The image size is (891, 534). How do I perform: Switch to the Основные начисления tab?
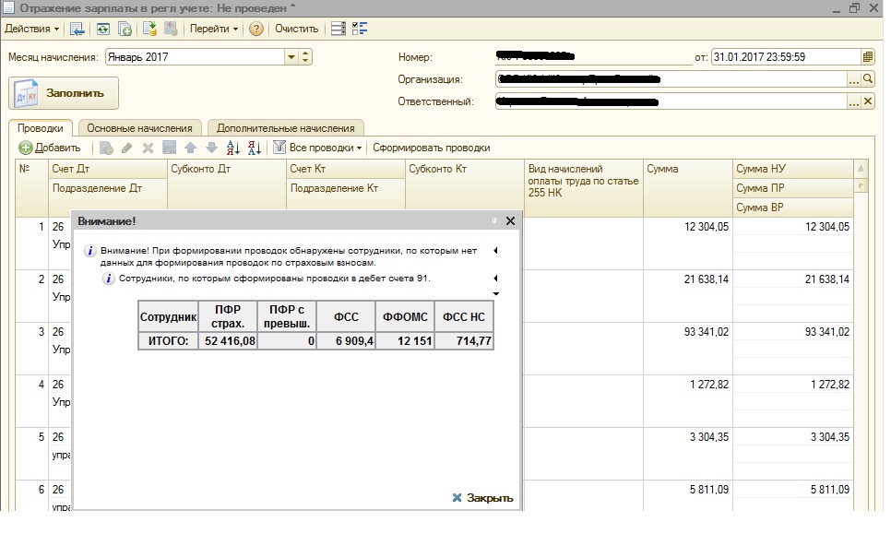coord(139,128)
